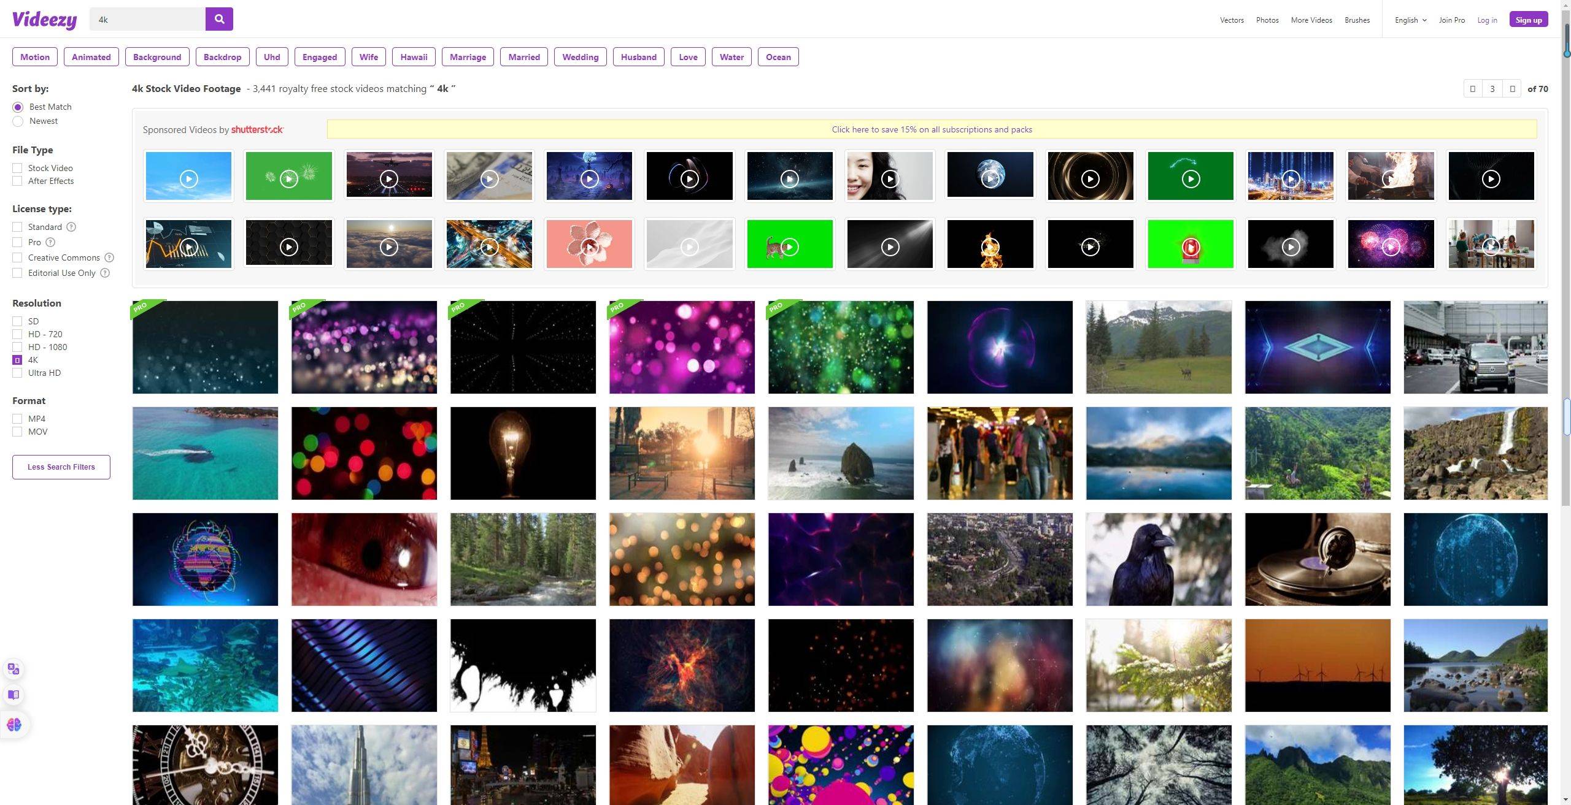This screenshot has width=1571, height=805.
Task: Enable the Stock Video file type checkbox
Action: pyautogui.click(x=17, y=167)
